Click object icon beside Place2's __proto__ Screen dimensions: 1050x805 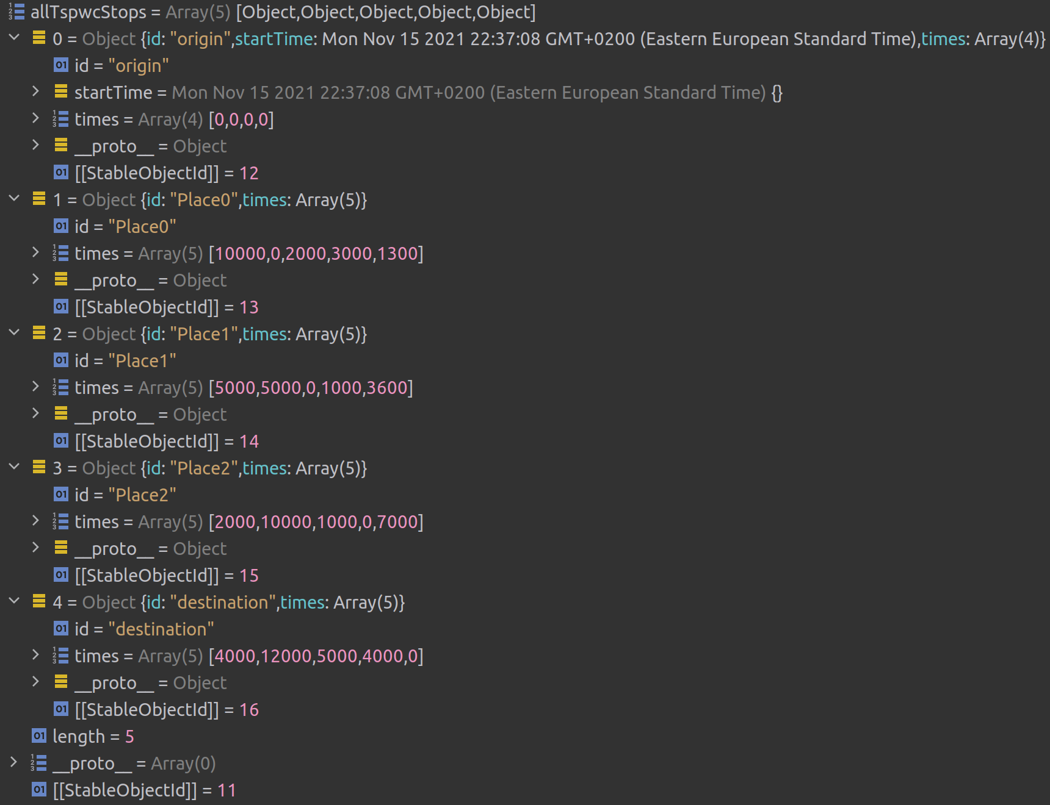61,548
